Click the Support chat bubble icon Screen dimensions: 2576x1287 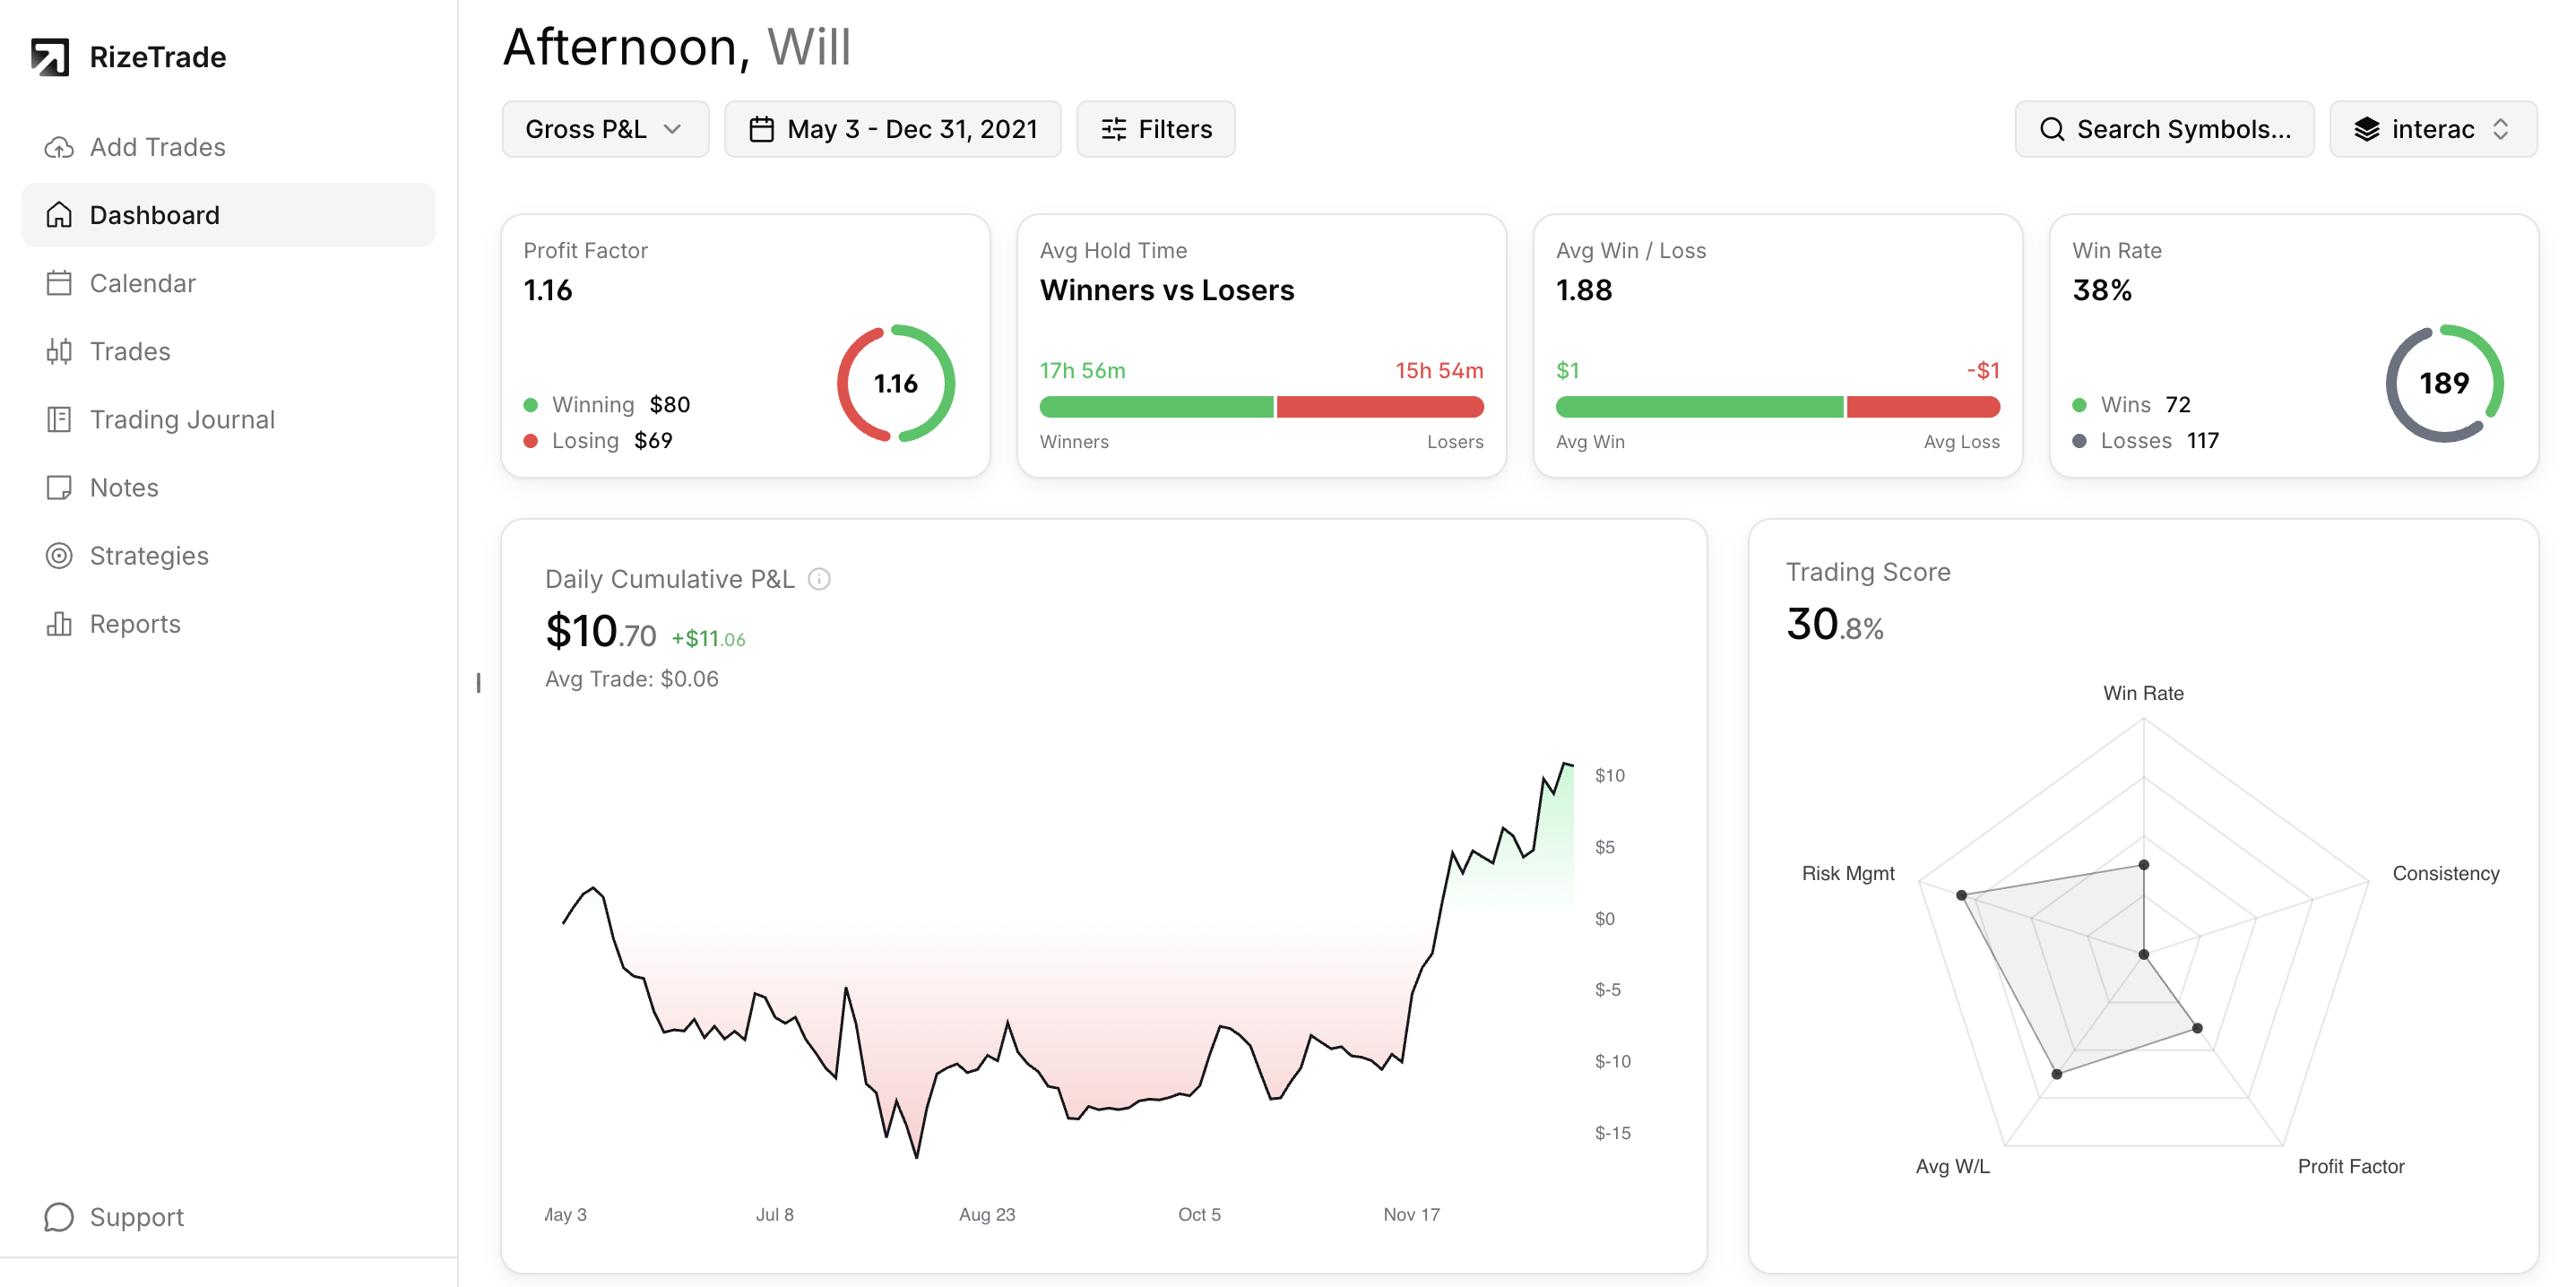pos(59,1216)
